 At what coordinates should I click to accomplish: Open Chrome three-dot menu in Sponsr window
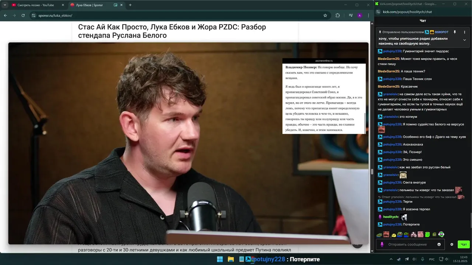[368, 15]
